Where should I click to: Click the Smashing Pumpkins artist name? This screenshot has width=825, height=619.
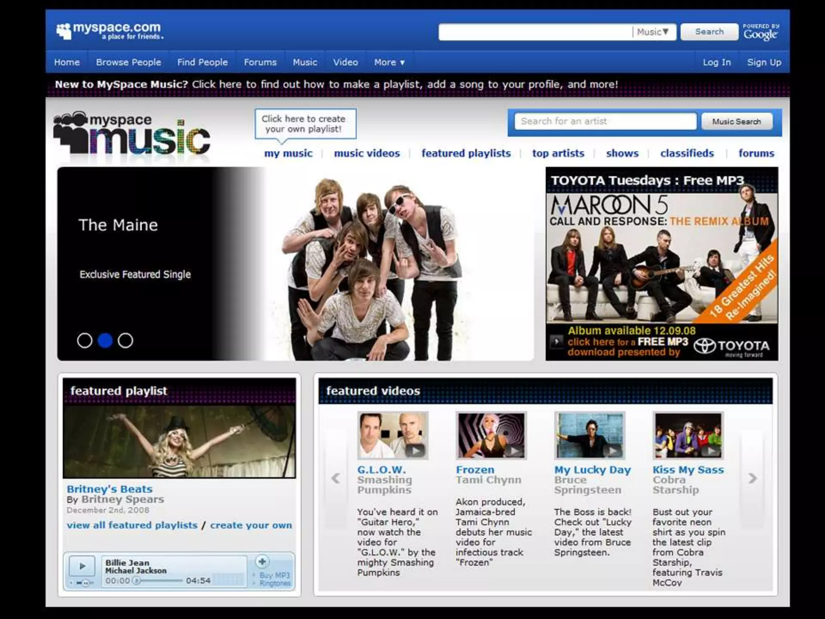(x=385, y=485)
